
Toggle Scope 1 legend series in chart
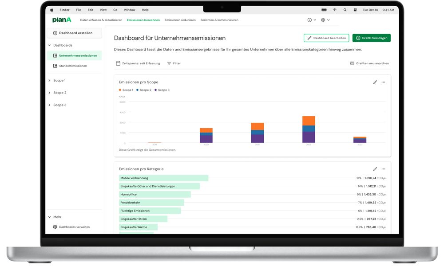click(x=126, y=90)
